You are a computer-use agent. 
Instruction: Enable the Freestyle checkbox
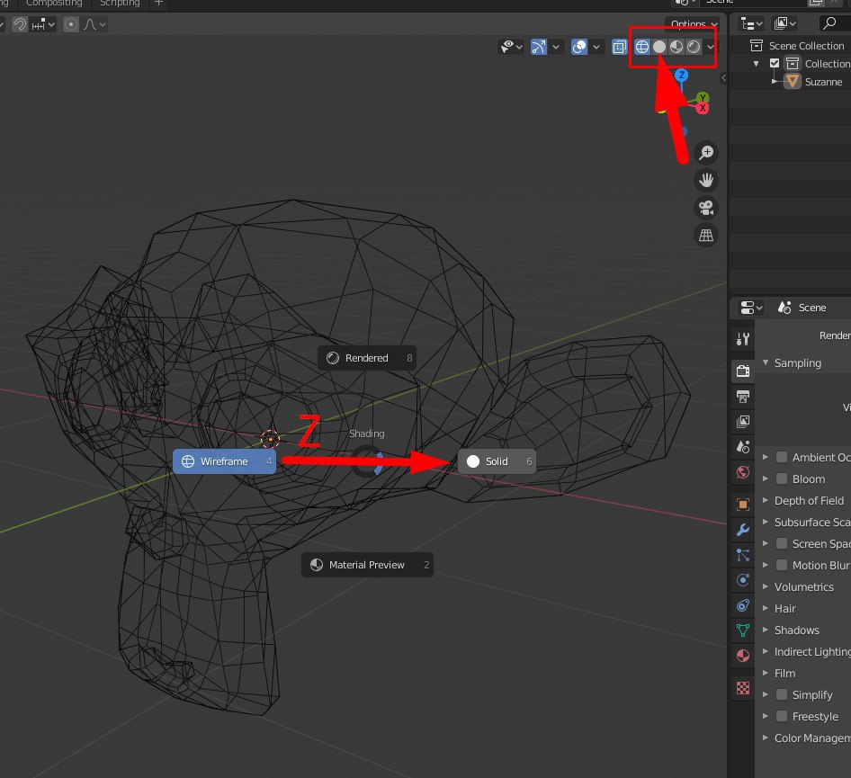tap(782, 716)
